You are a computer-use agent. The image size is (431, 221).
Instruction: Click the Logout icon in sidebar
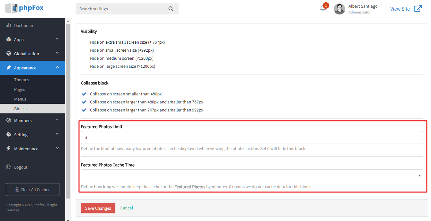(9, 167)
